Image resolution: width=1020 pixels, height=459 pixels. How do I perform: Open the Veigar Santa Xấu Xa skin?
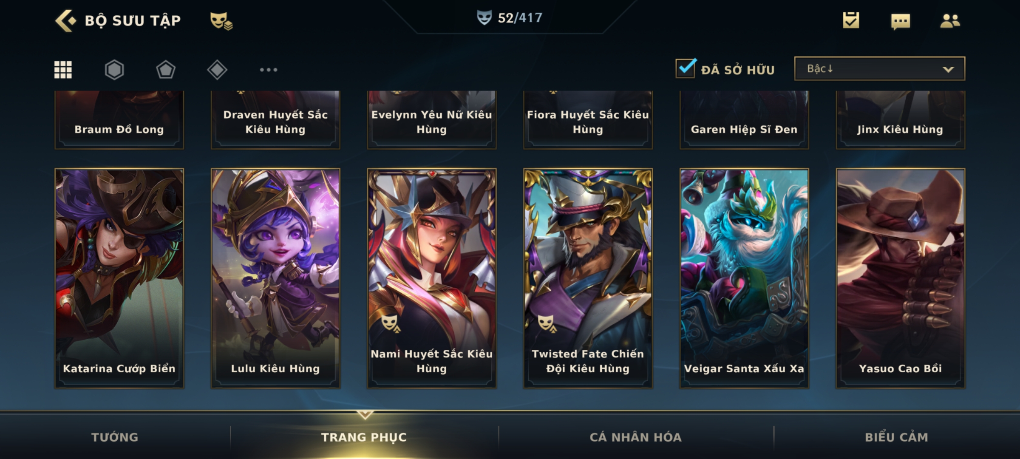tap(744, 278)
